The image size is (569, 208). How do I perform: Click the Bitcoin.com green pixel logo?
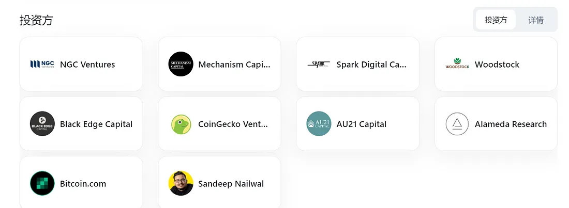(x=42, y=183)
